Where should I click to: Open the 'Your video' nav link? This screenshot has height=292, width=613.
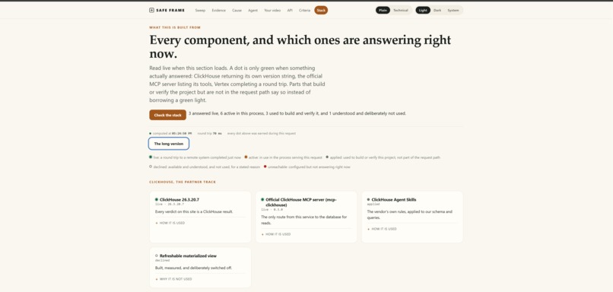(272, 10)
